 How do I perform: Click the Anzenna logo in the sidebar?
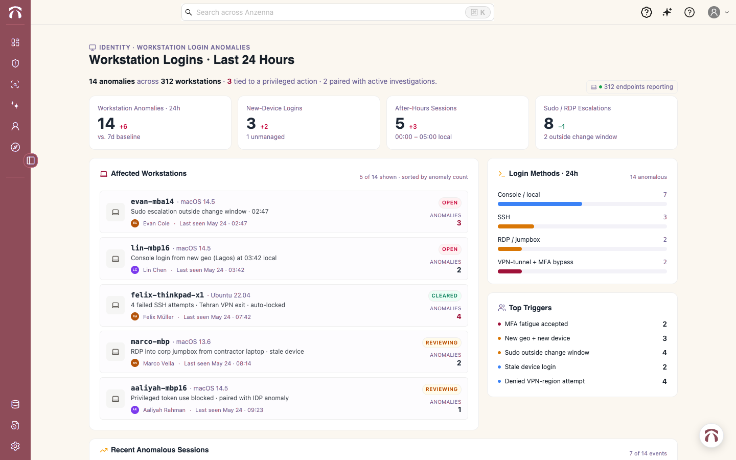tap(15, 12)
